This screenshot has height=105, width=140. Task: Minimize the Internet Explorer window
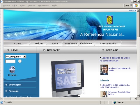pyautogui.click(x=132, y=1)
